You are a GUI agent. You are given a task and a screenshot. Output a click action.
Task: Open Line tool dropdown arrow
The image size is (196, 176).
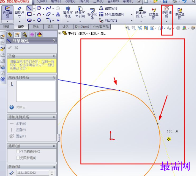34,8
